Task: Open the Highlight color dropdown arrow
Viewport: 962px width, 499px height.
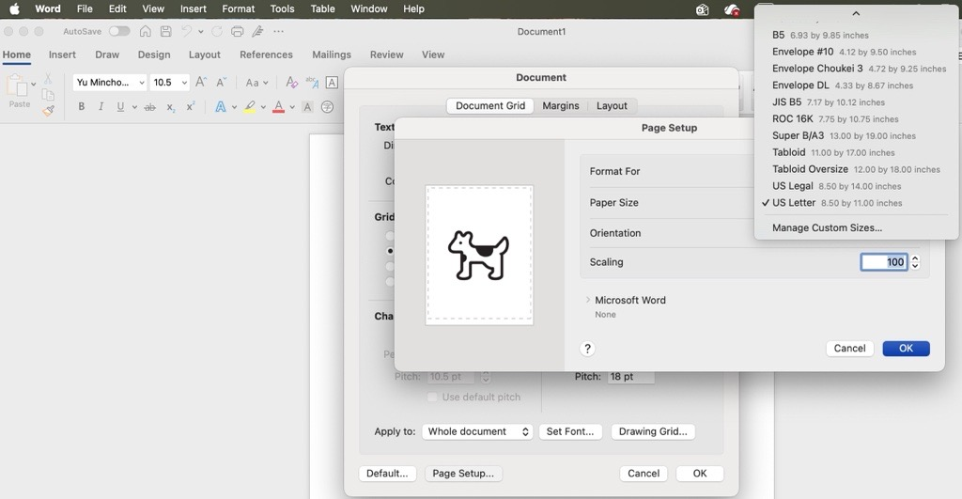Action: [263, 107]
